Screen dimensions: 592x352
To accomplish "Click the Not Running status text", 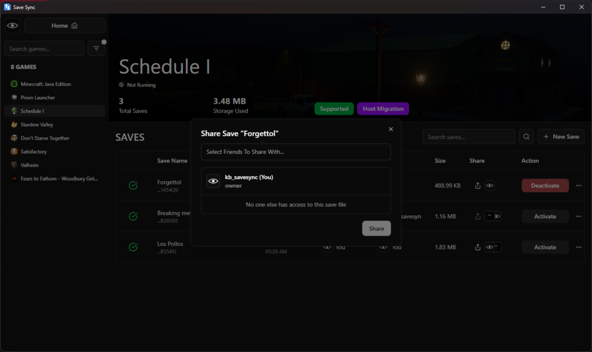I will coord(141,85).
